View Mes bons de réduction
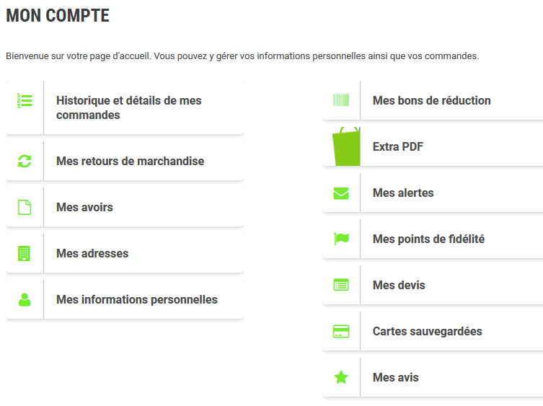The height and width of the screenshot is (406, 543). 431,101
